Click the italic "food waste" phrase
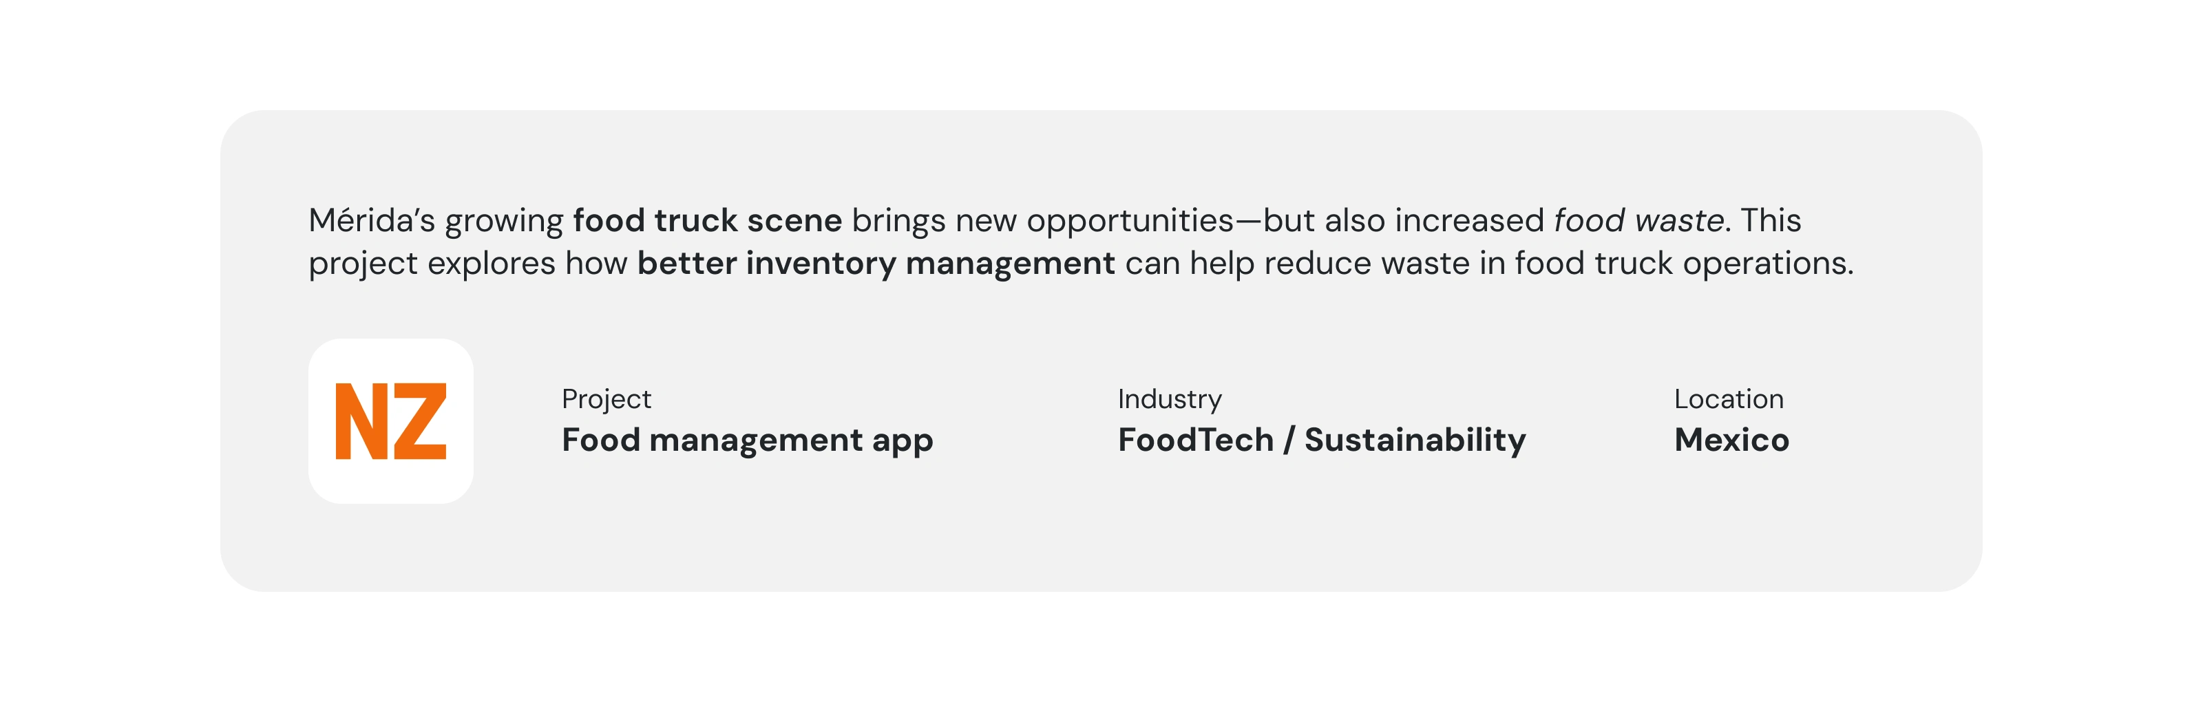 pos(1638,221)
